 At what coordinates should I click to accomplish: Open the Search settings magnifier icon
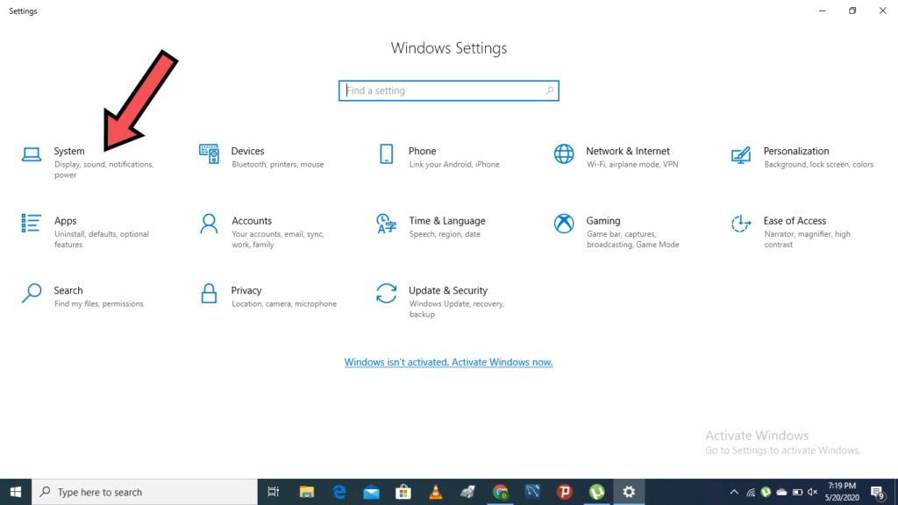point(32,293)
